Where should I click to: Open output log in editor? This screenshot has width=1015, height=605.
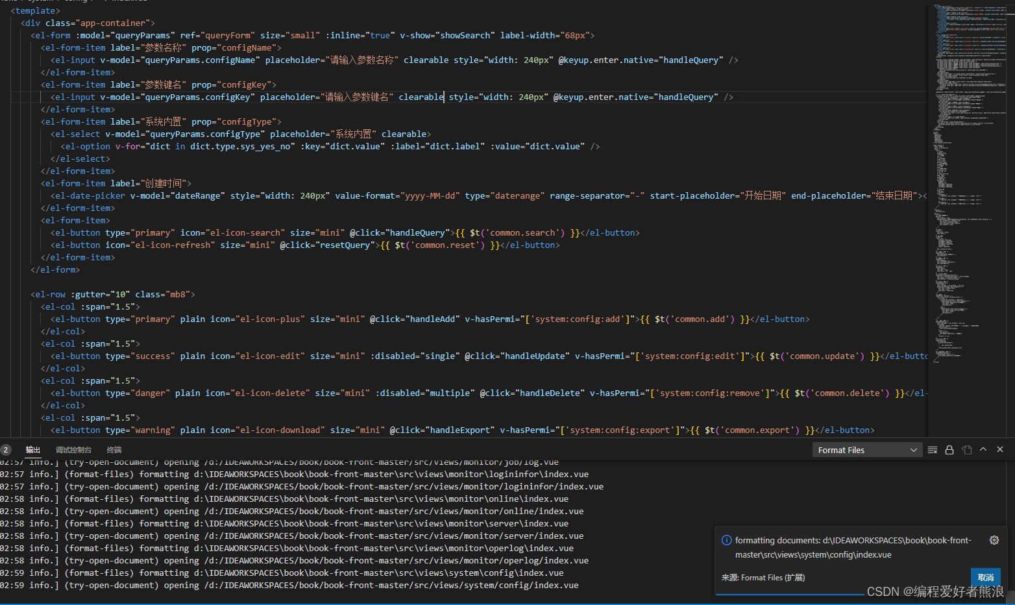(x=967, y=450)
